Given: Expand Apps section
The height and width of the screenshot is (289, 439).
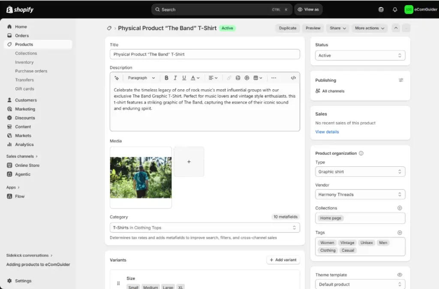Looking at the screenshot, I should pyautogui.click(x=13, y=187).
